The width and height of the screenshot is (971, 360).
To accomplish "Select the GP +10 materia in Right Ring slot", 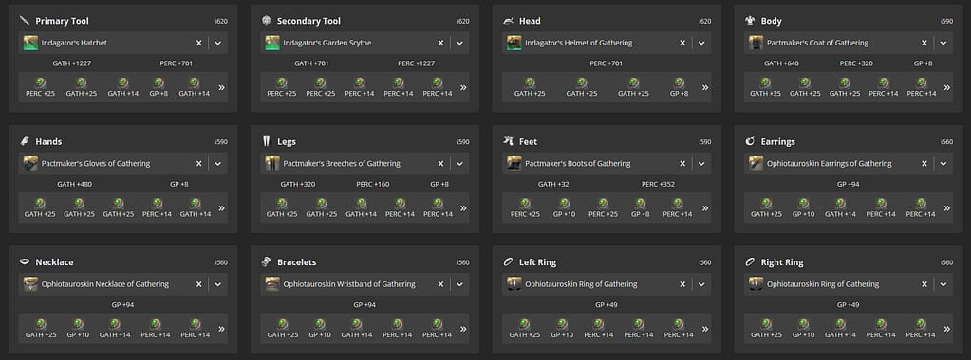I will pyautogui.click(x=803, y=329).
